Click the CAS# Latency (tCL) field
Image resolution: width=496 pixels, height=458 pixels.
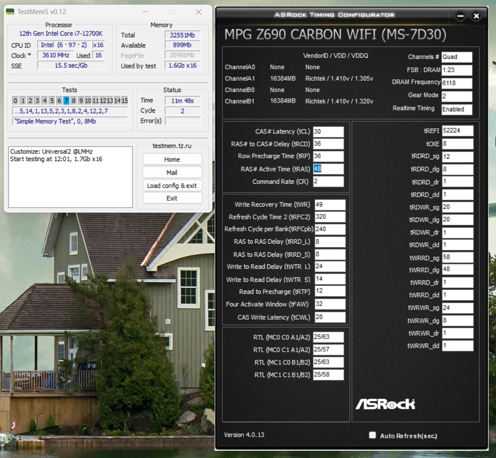(x=328, y=132)
